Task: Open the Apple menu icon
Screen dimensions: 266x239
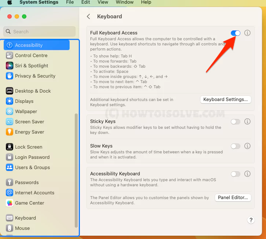Action: pyautogui.click(x=10, y=2)
